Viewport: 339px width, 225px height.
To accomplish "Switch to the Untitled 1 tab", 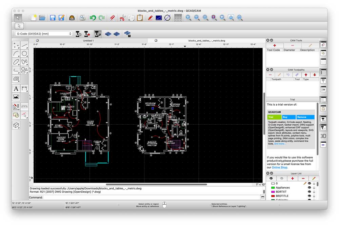I will [88, 41].
